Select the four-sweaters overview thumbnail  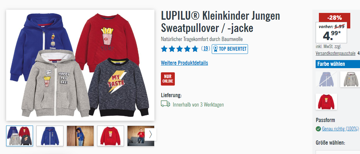[19, 136]
